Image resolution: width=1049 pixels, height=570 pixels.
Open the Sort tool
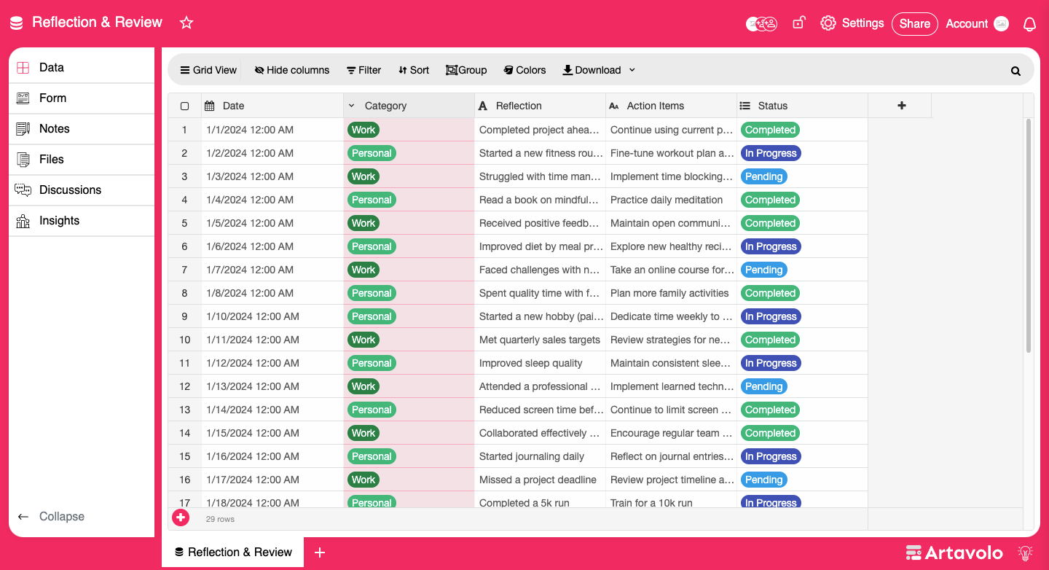tap(414, 70)
